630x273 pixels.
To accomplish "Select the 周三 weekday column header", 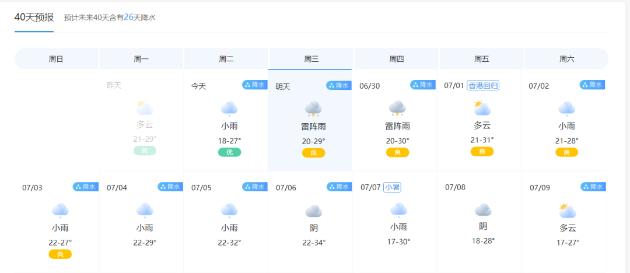I will pos(311,59).
